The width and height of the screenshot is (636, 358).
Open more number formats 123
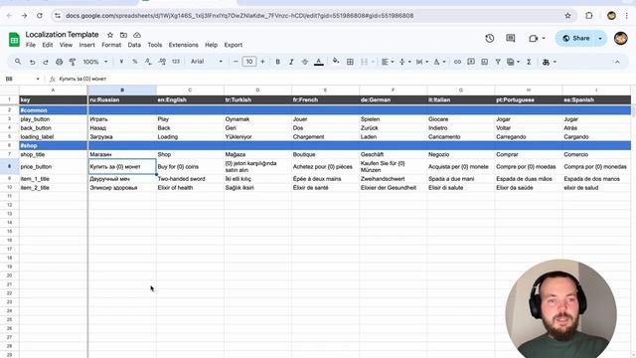(176, 62)
